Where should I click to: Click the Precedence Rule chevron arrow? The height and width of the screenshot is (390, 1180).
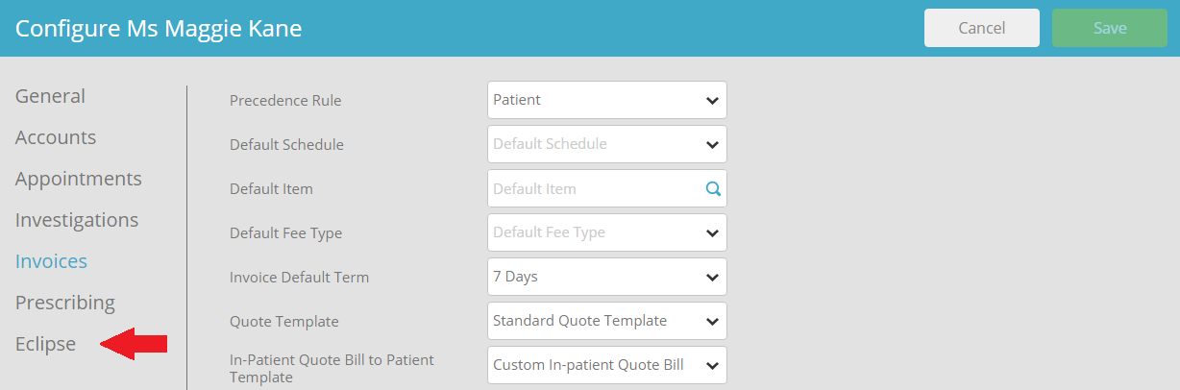pos(712,100)
